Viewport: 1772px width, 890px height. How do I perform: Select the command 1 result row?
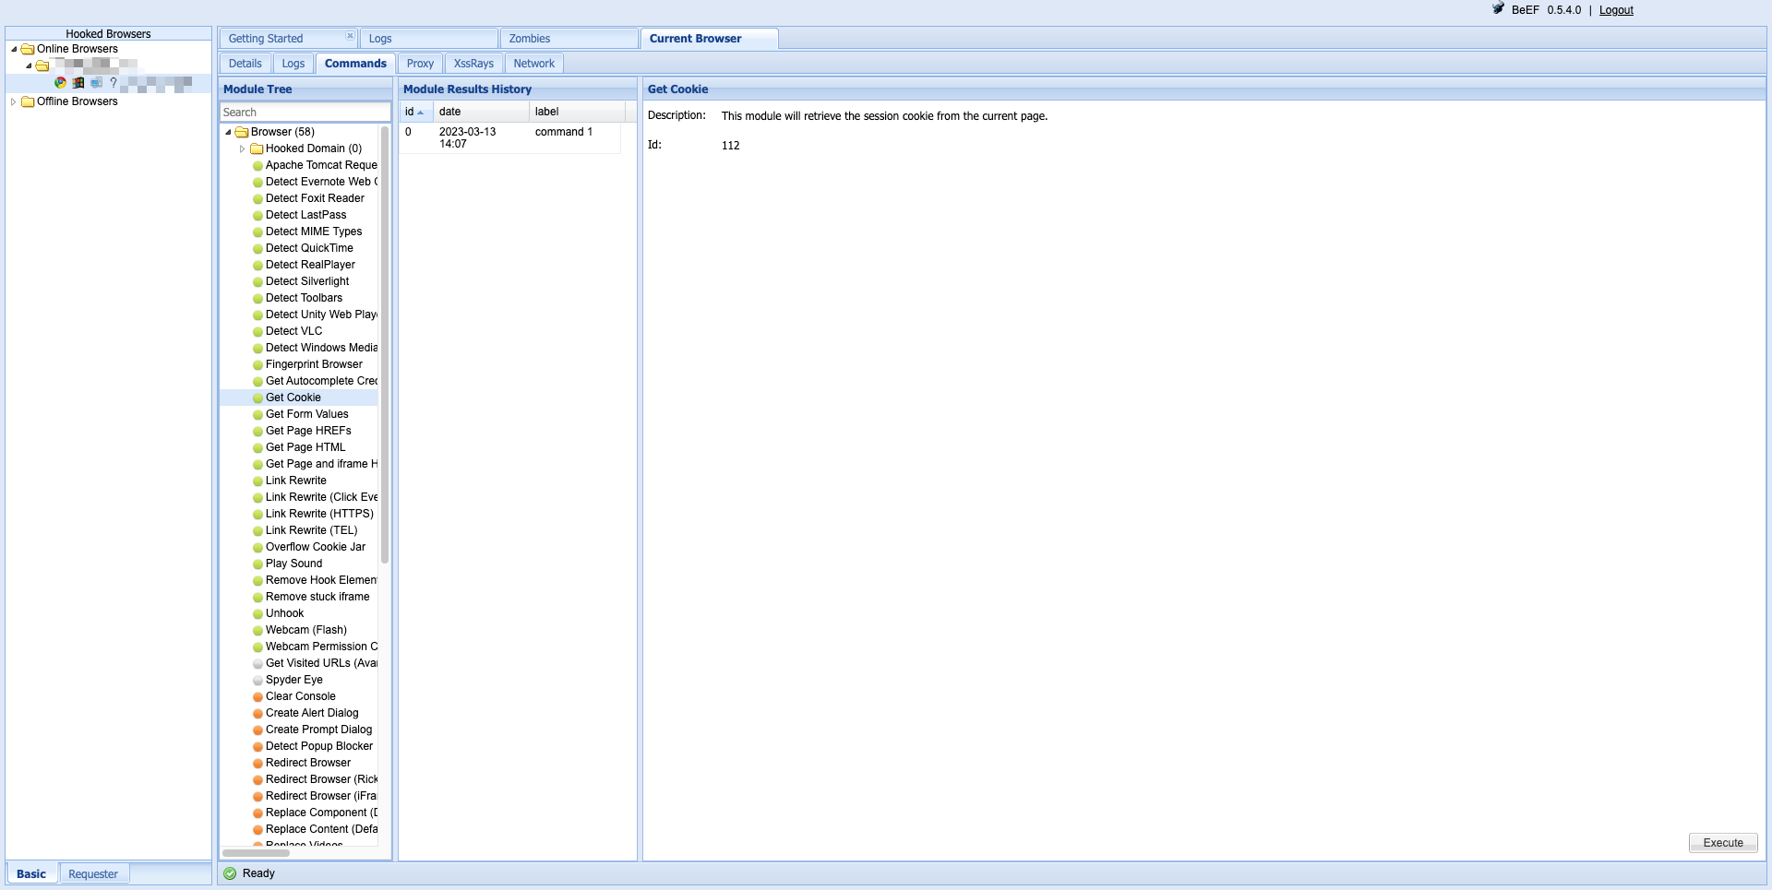tap(509, 137)
